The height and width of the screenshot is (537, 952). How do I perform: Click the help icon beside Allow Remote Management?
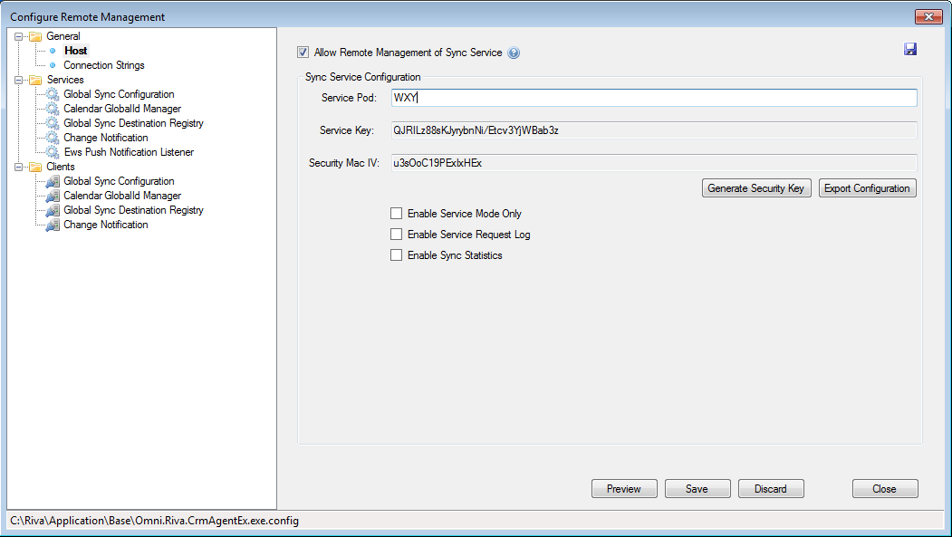(x=514, y=53)
